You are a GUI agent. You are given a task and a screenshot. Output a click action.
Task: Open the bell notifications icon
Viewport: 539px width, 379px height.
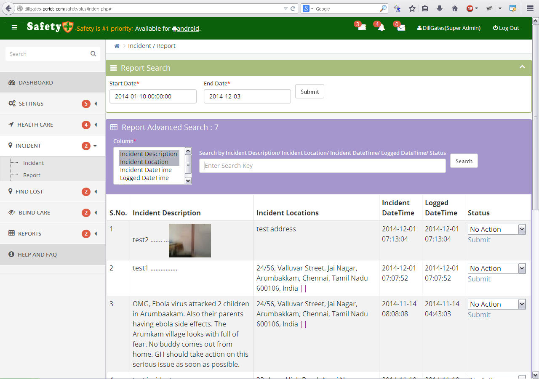click(x=381, y=27)
